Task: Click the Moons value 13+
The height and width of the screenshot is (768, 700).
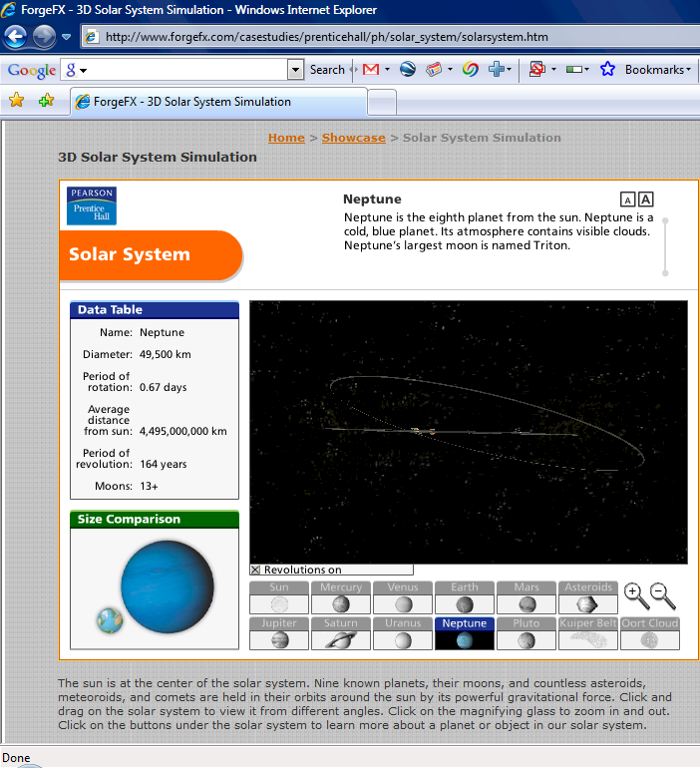Action: (149, 486)
